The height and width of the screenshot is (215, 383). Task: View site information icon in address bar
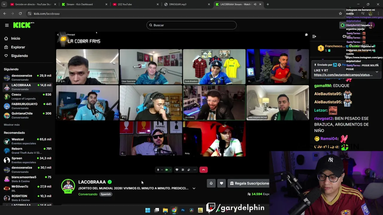pos(29,13)
